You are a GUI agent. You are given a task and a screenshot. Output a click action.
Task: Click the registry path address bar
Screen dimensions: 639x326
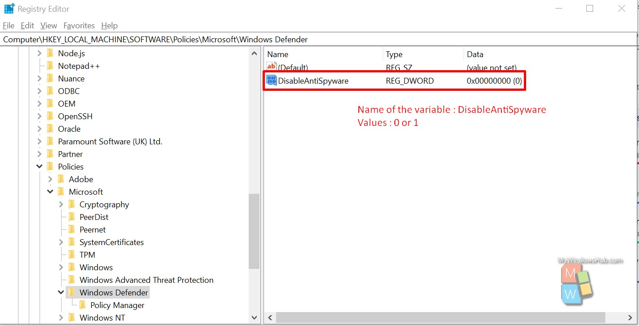(319, 39)
